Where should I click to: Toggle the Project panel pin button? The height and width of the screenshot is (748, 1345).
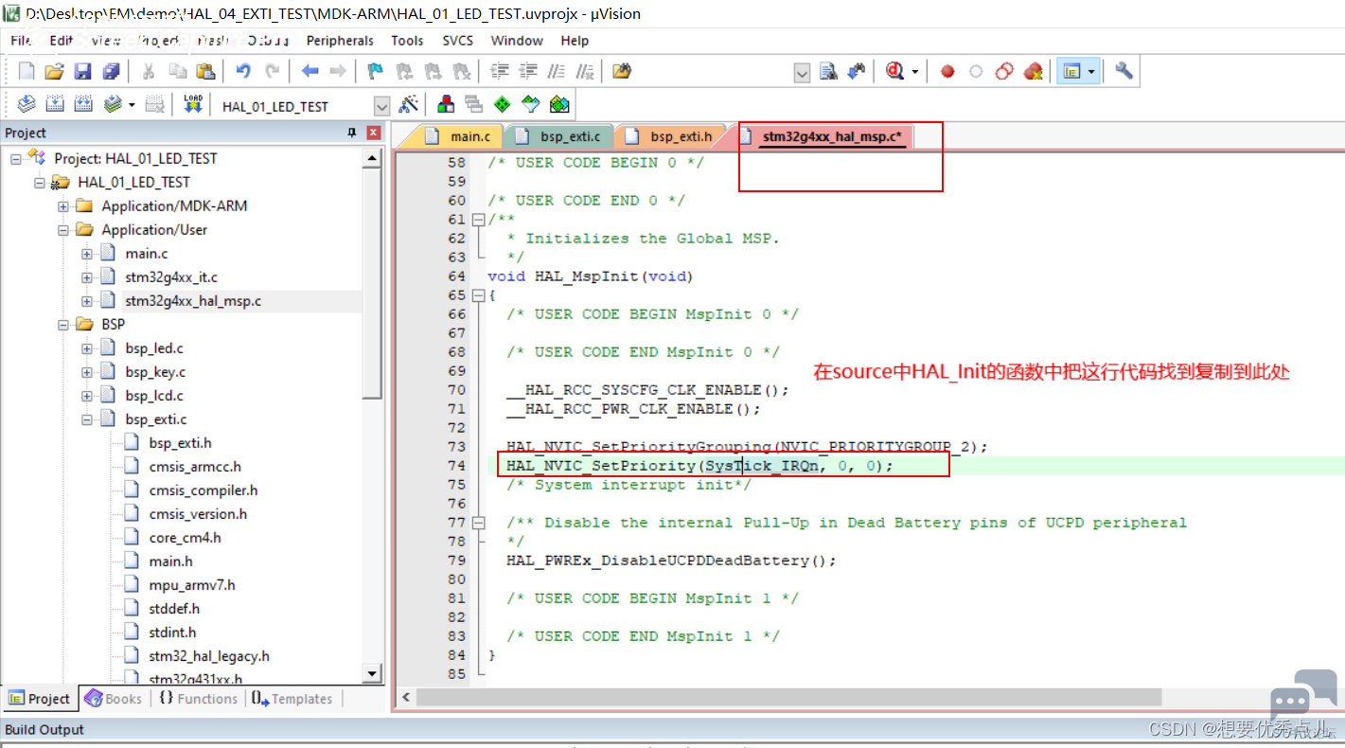click(x=352, y=134)
